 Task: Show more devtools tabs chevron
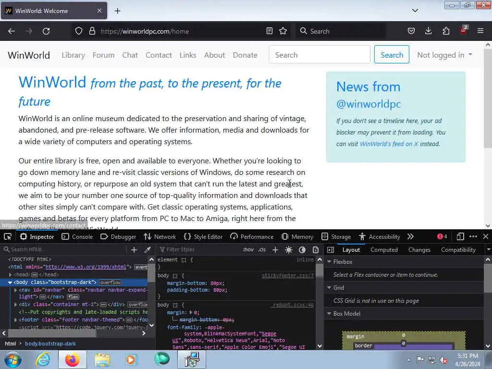click(x=410, y=236)
